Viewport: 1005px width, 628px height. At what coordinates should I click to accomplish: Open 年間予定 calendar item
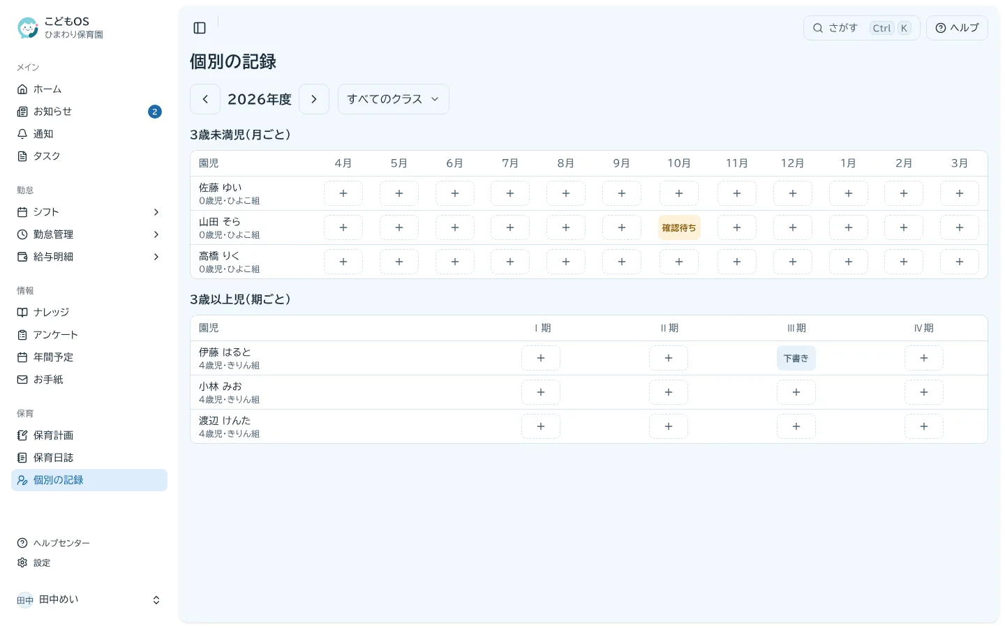[89, 357]
